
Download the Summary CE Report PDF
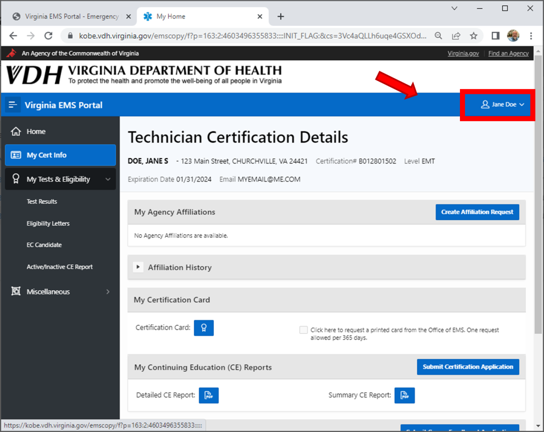tap(404, 395)
